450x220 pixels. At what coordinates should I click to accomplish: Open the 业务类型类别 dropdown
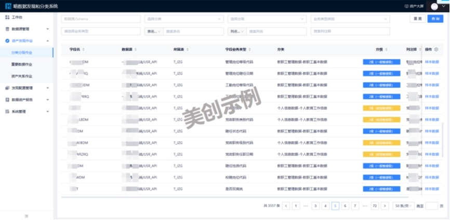pyautogui.click(x=350, y=19)
